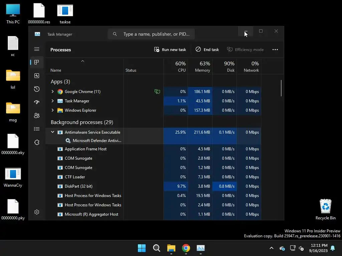The image size is (342, 256).
Task: Open Windows Start menu
Action: [142, 248]
